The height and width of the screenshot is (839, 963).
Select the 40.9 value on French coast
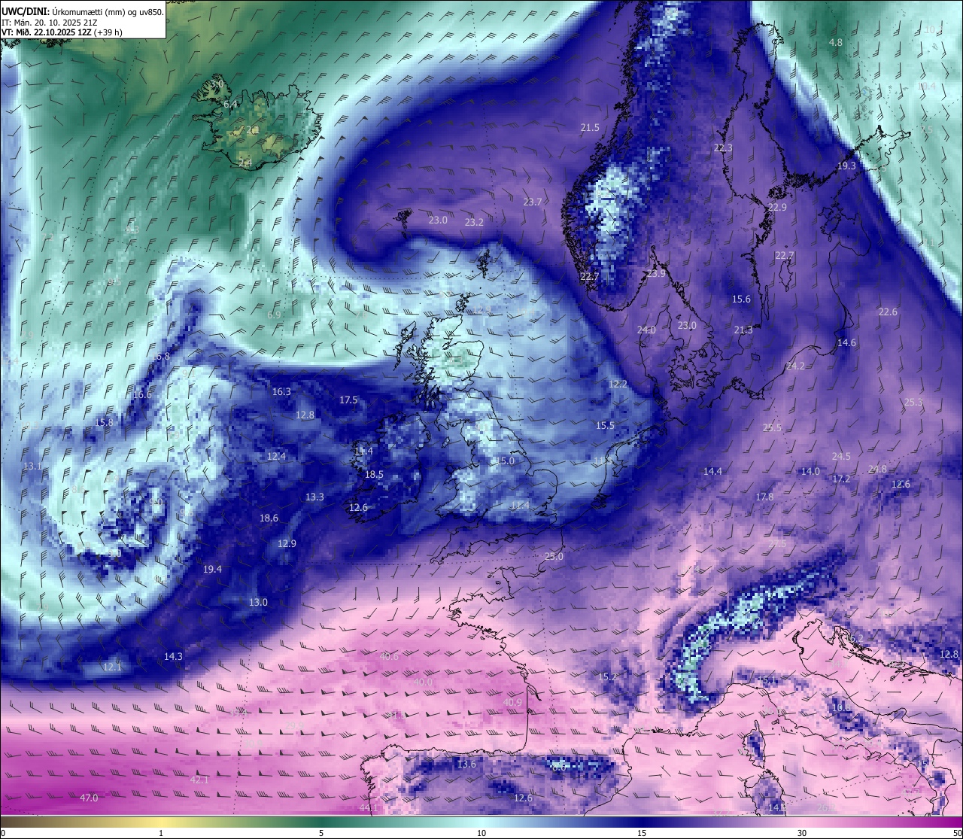click(x=512, y=703)
